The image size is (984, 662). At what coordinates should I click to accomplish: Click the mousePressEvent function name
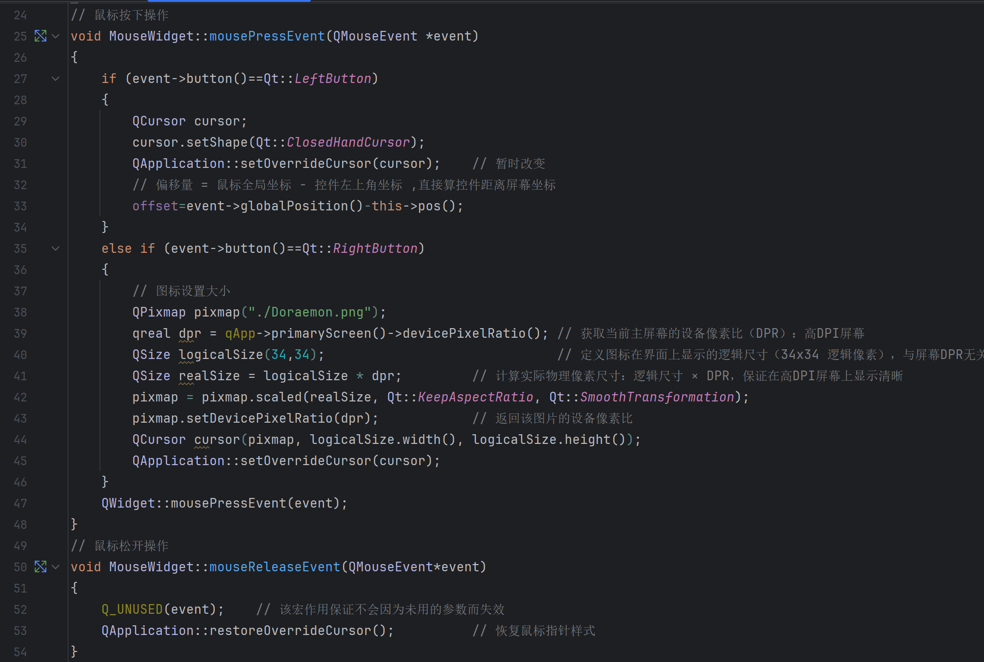[267, 36]
